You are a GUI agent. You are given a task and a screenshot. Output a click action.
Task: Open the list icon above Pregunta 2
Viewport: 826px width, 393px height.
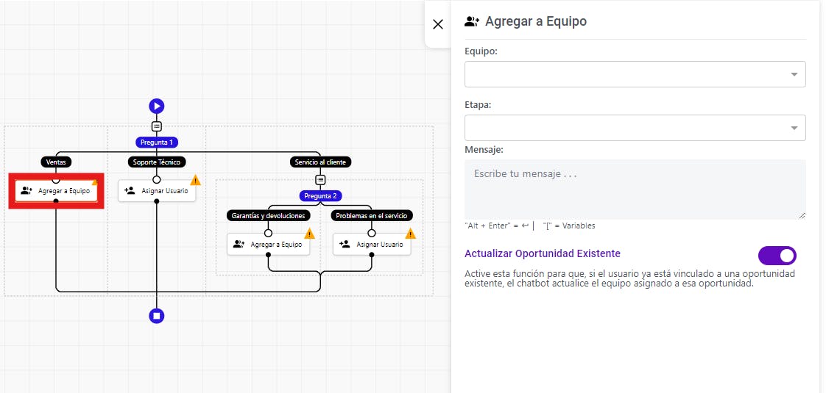point(320,180)
